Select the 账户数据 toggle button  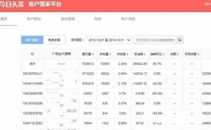click(x=32, y=40)
